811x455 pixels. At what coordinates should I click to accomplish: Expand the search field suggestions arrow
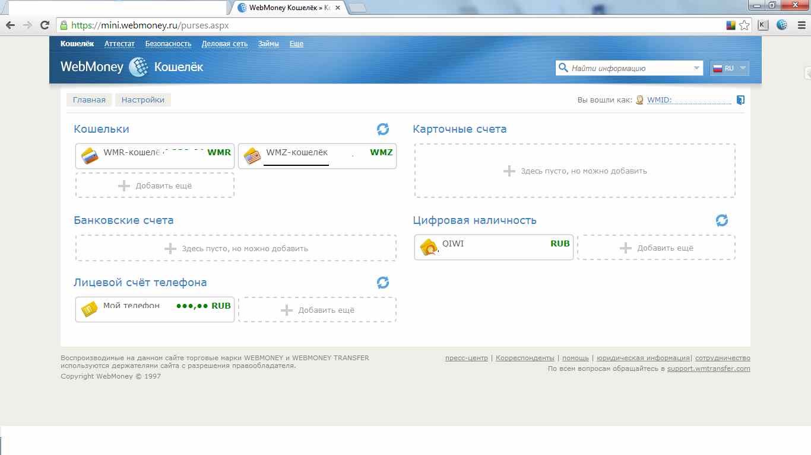(x=696, y=68)
